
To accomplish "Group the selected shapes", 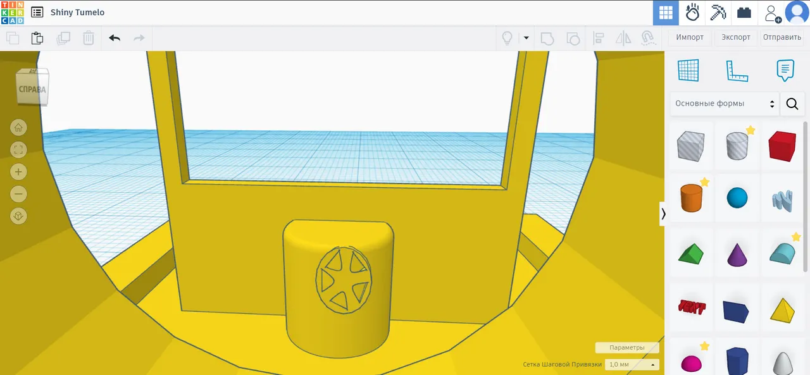I will click(x=547, y=38).
